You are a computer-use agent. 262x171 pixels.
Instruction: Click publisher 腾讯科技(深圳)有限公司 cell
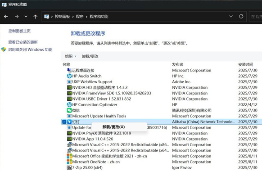(192, 110)
